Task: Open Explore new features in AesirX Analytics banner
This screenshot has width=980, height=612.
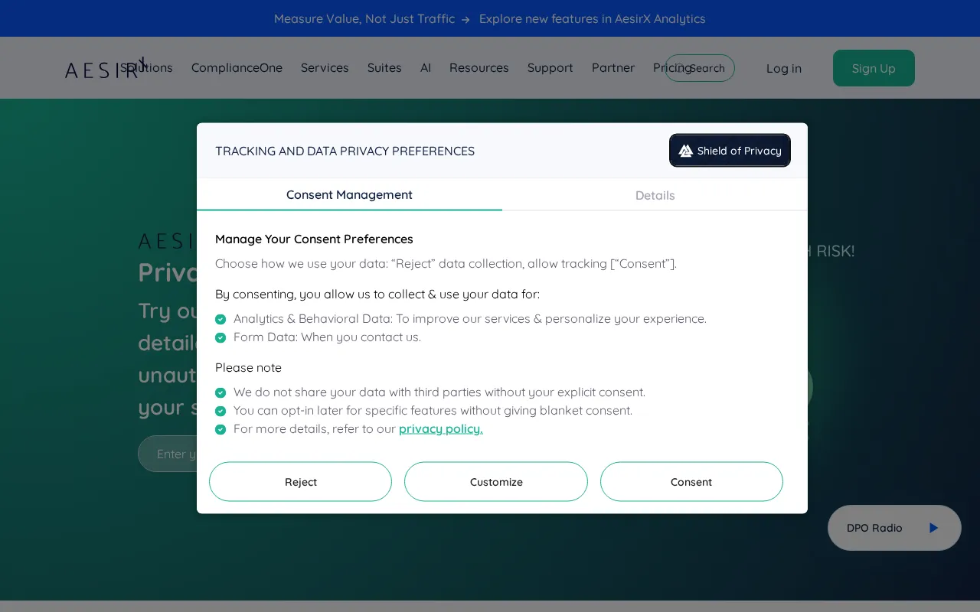Action: point(593,18)
